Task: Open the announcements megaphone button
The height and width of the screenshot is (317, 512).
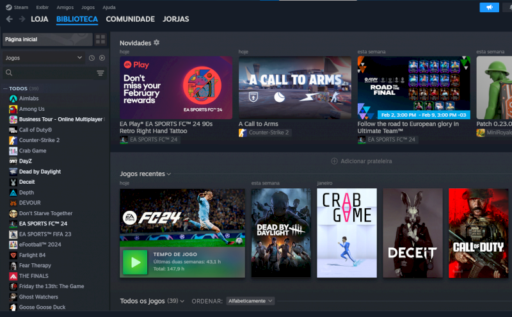Action: (489, 7)
